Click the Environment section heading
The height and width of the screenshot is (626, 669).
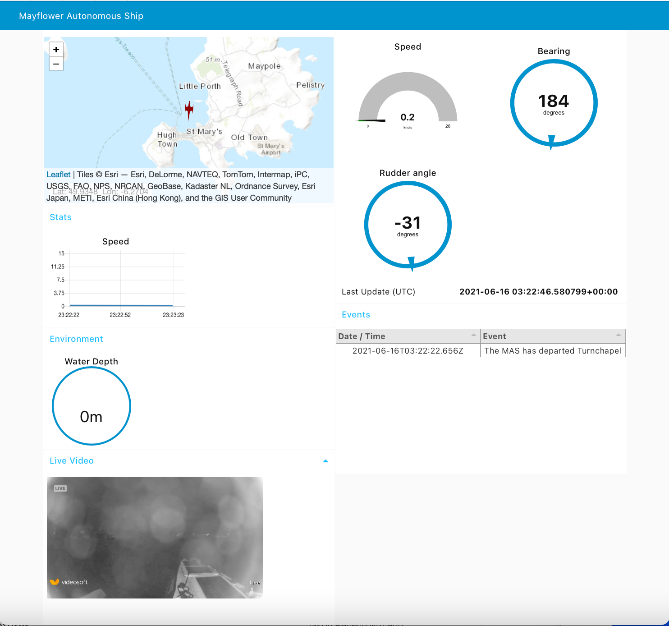(76, 339)
